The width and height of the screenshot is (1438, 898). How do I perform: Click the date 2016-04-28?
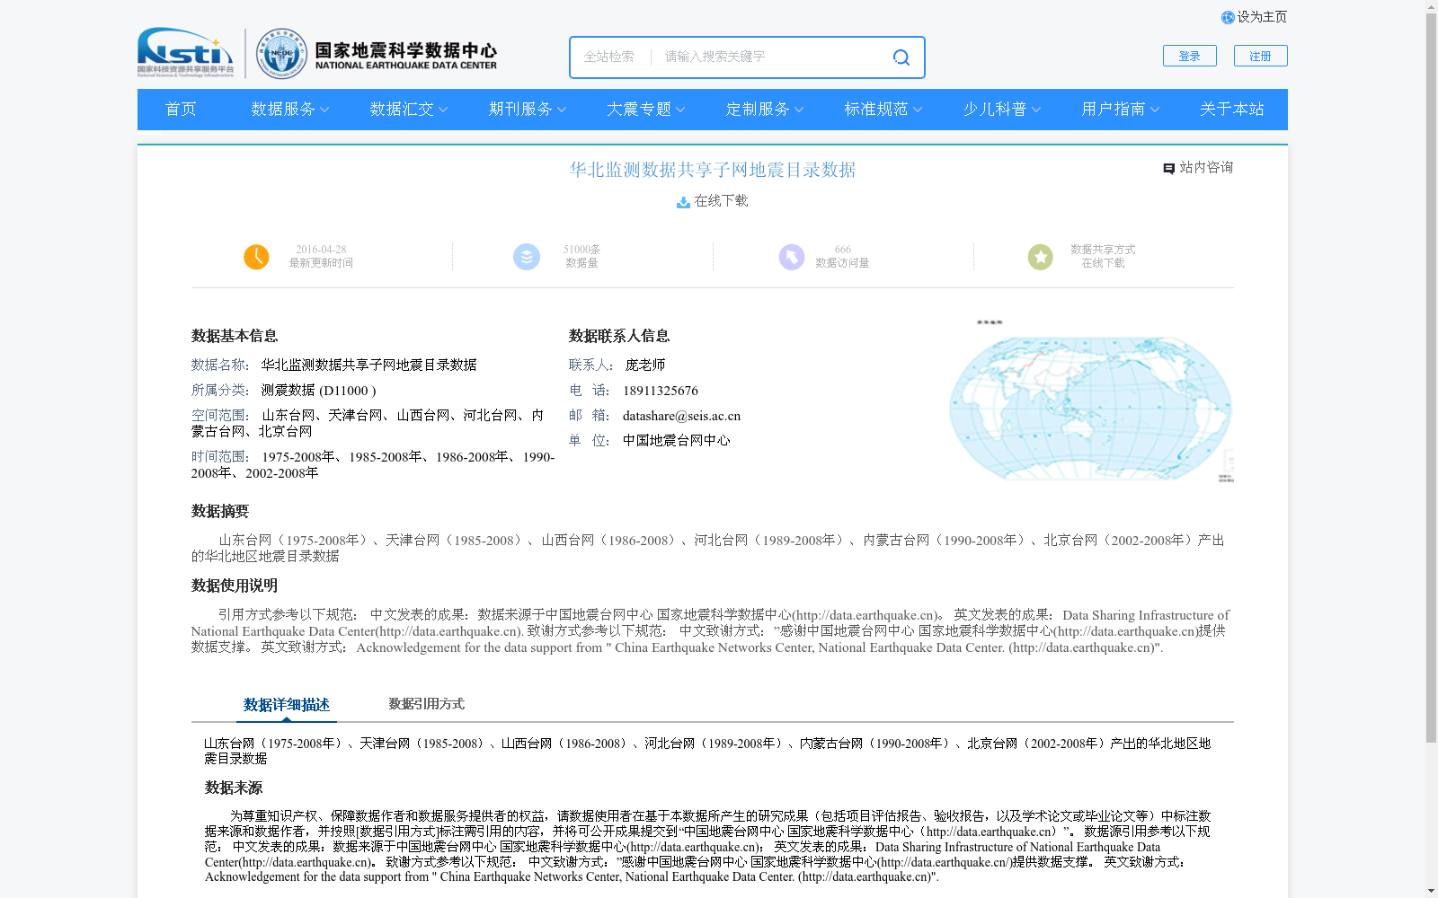[321, 250]
